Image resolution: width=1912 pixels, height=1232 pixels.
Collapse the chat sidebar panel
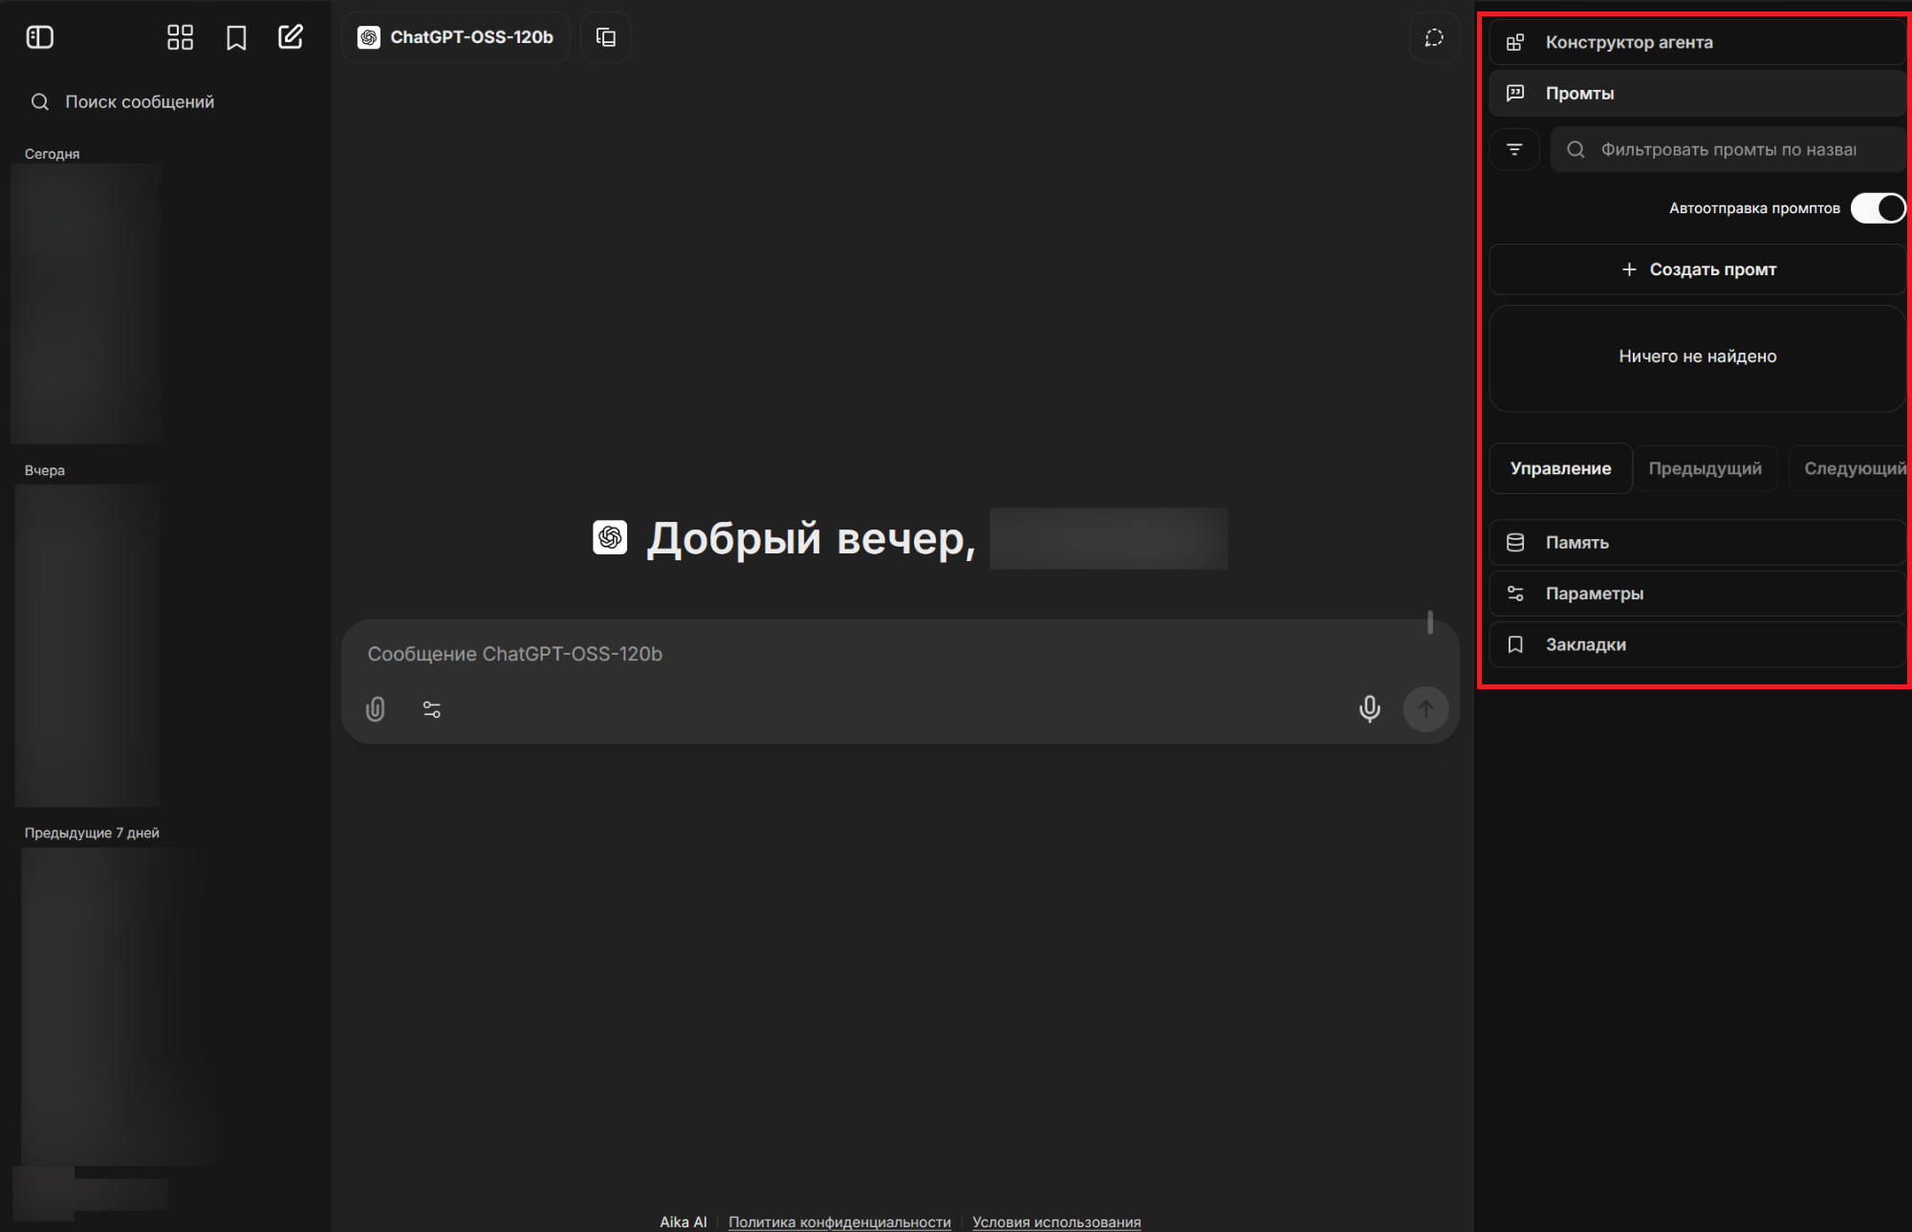(39, 36)
